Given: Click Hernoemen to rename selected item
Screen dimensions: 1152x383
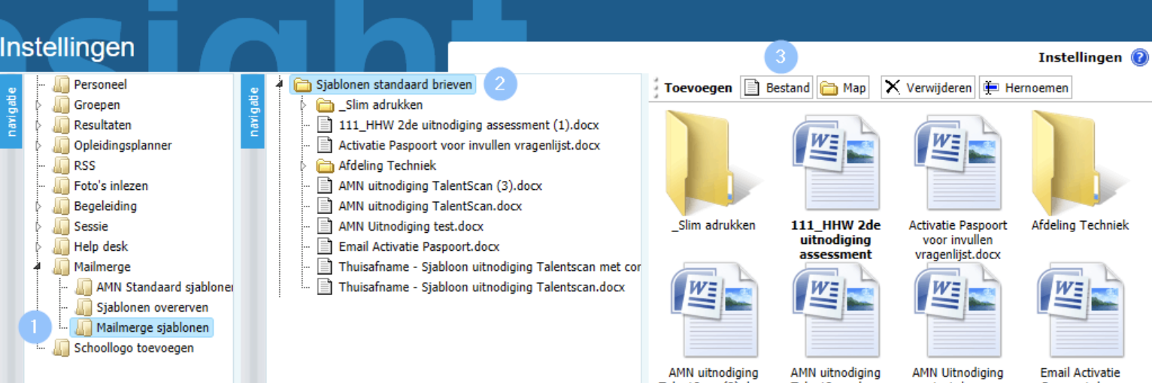Looking at the screenshot, I should click(x=1026, y=88).
